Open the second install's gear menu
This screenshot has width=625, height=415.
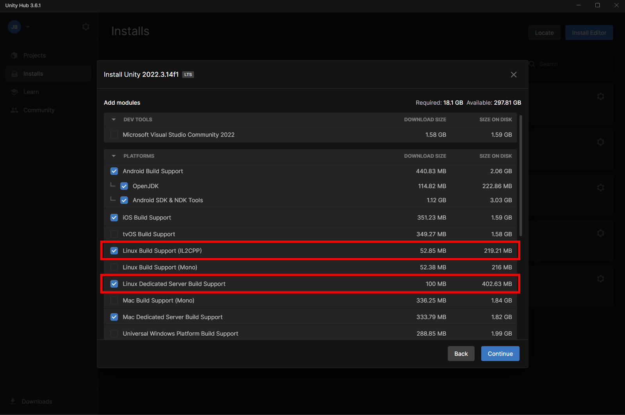601,142
